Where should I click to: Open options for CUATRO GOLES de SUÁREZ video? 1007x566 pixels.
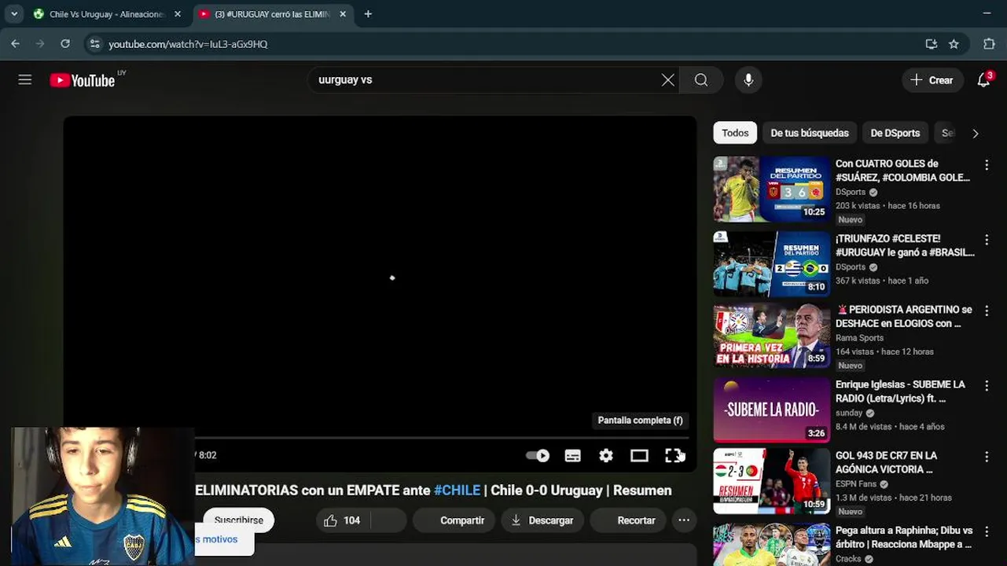[x=987, y=165]
